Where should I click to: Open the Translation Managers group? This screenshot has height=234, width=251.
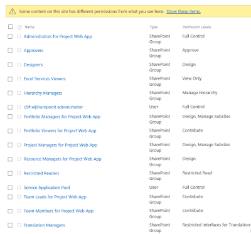[45, 225]
